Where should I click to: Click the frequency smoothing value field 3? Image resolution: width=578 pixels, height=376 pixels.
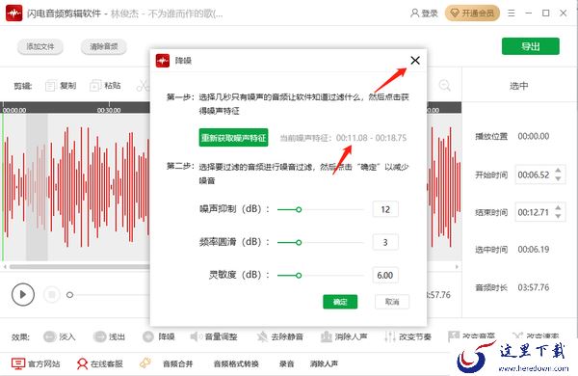[385, 242]
